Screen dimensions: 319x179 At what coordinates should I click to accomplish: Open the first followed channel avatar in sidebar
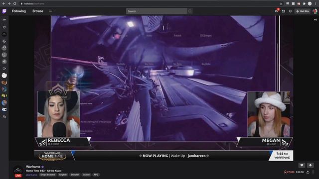[4, 34]
